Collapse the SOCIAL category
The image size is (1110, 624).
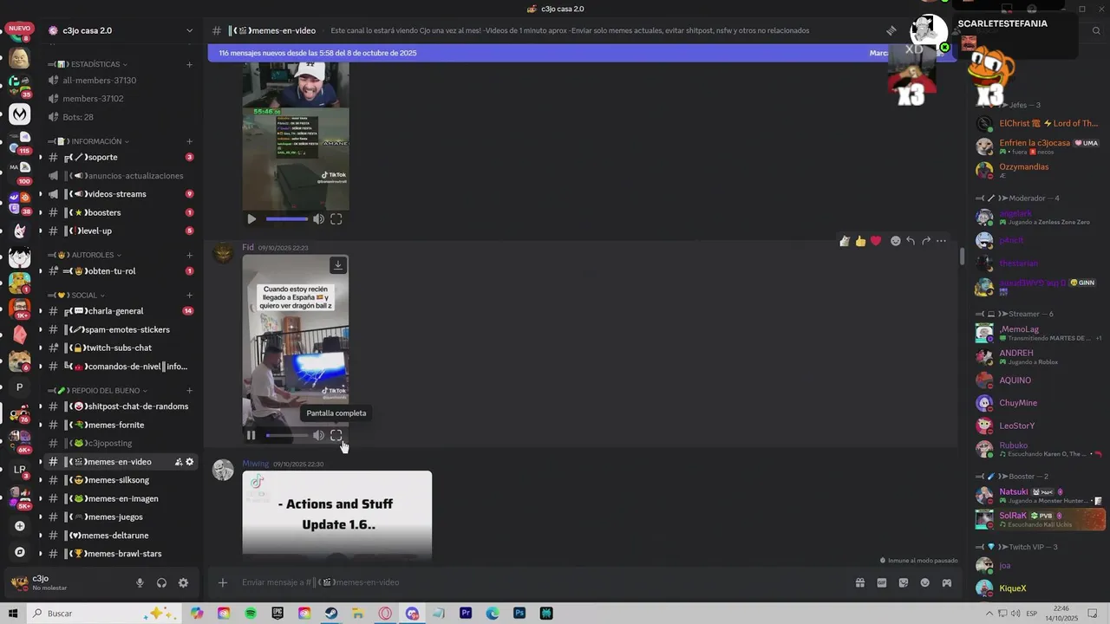point(83,296)
